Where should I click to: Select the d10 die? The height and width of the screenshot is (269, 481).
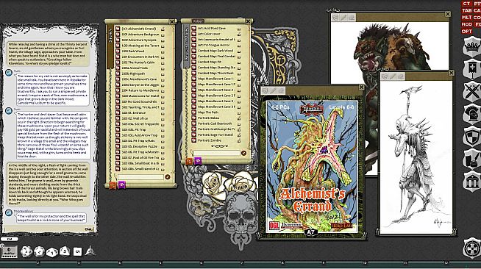tap(51, 252)
